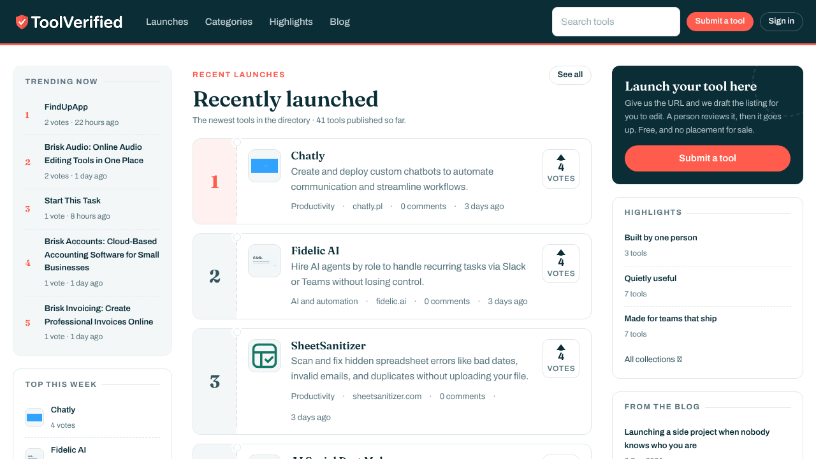This screenshot has width=816, height=459.
Task: Click Submit a tool in the header
Action: click(720, 21)
